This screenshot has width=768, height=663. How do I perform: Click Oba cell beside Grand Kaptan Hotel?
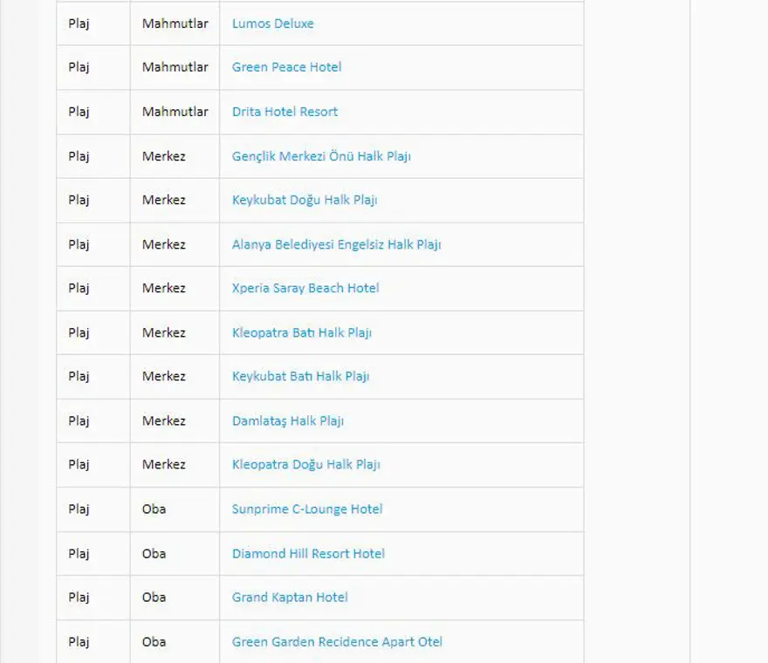(154, 597)
